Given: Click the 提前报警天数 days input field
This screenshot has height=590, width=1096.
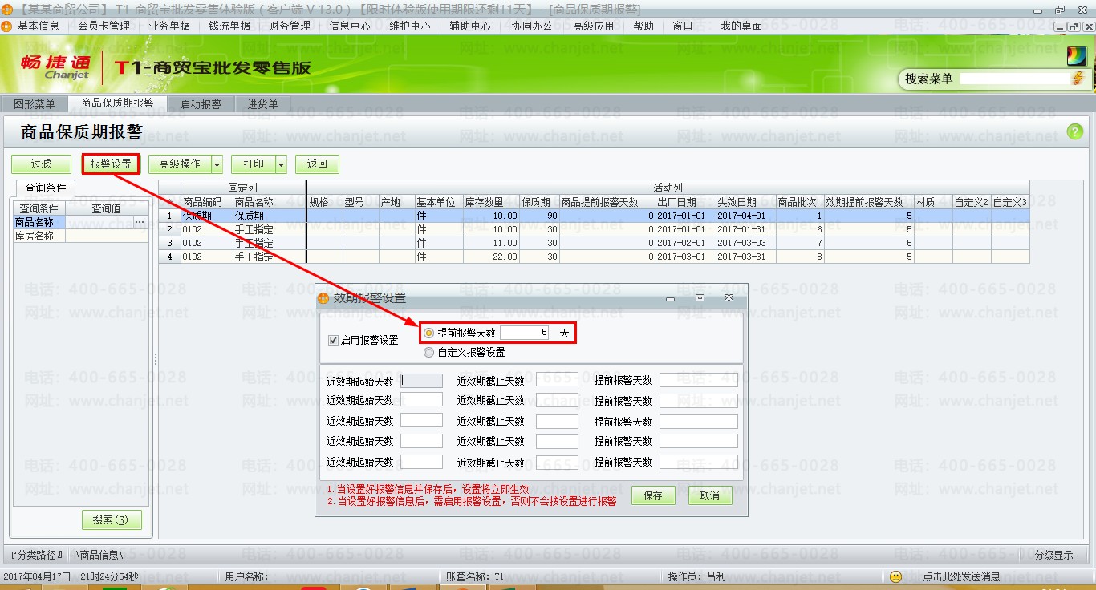Looking at the screenshot, I should coord(525,333).
